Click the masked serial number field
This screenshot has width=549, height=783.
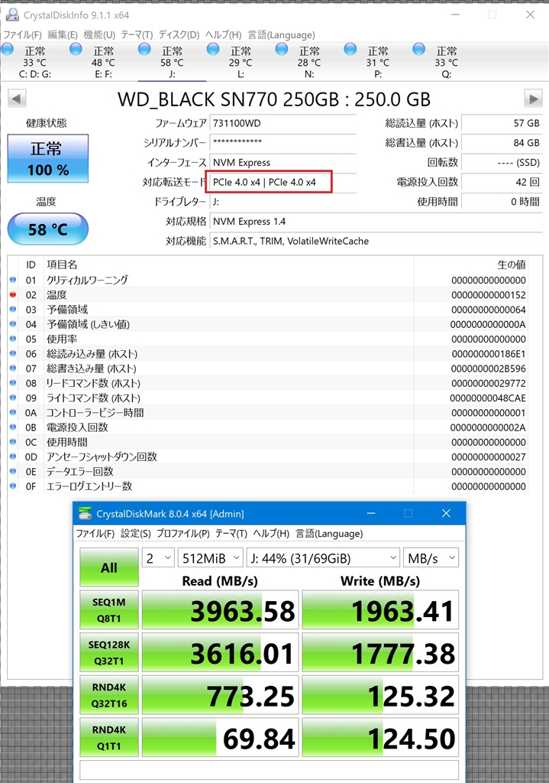(x=283, y=142)
